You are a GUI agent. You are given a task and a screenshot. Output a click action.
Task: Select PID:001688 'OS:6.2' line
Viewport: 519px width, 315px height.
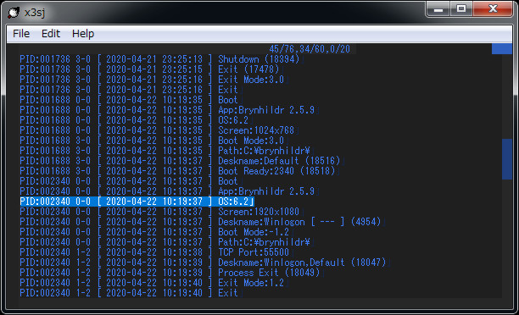134,120
